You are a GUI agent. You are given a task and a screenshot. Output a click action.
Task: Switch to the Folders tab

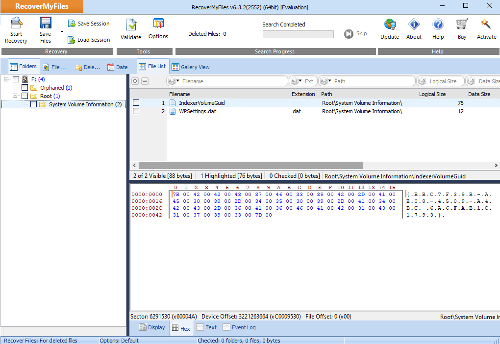click(x=24, y=66)
